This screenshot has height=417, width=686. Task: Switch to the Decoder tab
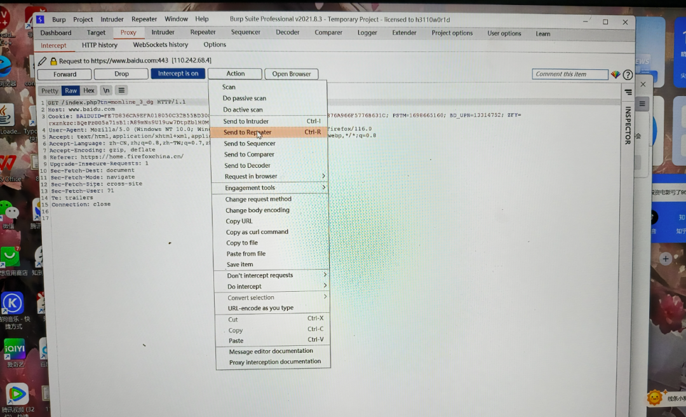click(288, 32)
